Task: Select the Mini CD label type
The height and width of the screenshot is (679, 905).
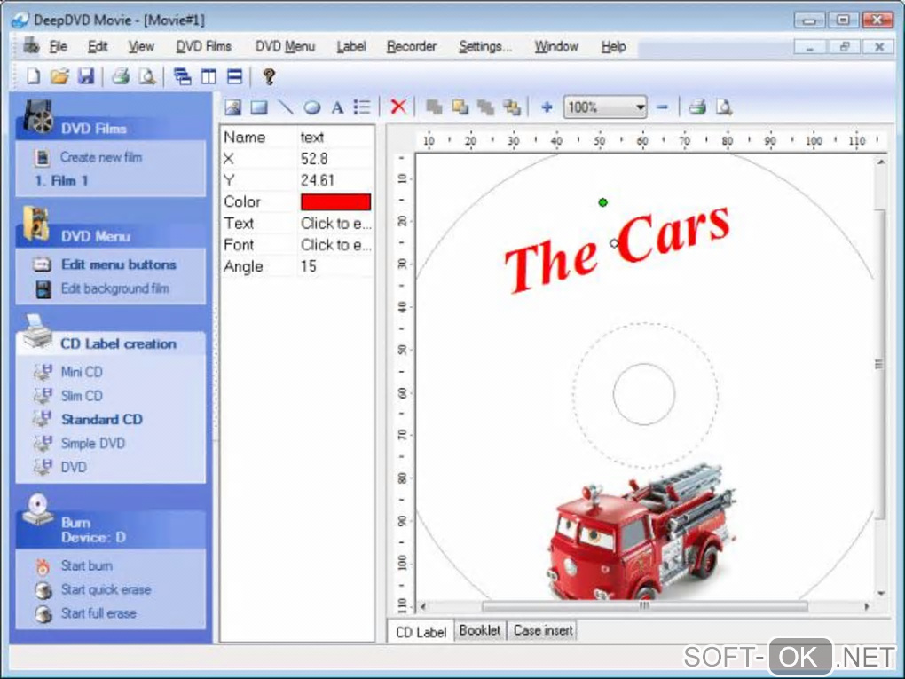Action: point(81,372)
